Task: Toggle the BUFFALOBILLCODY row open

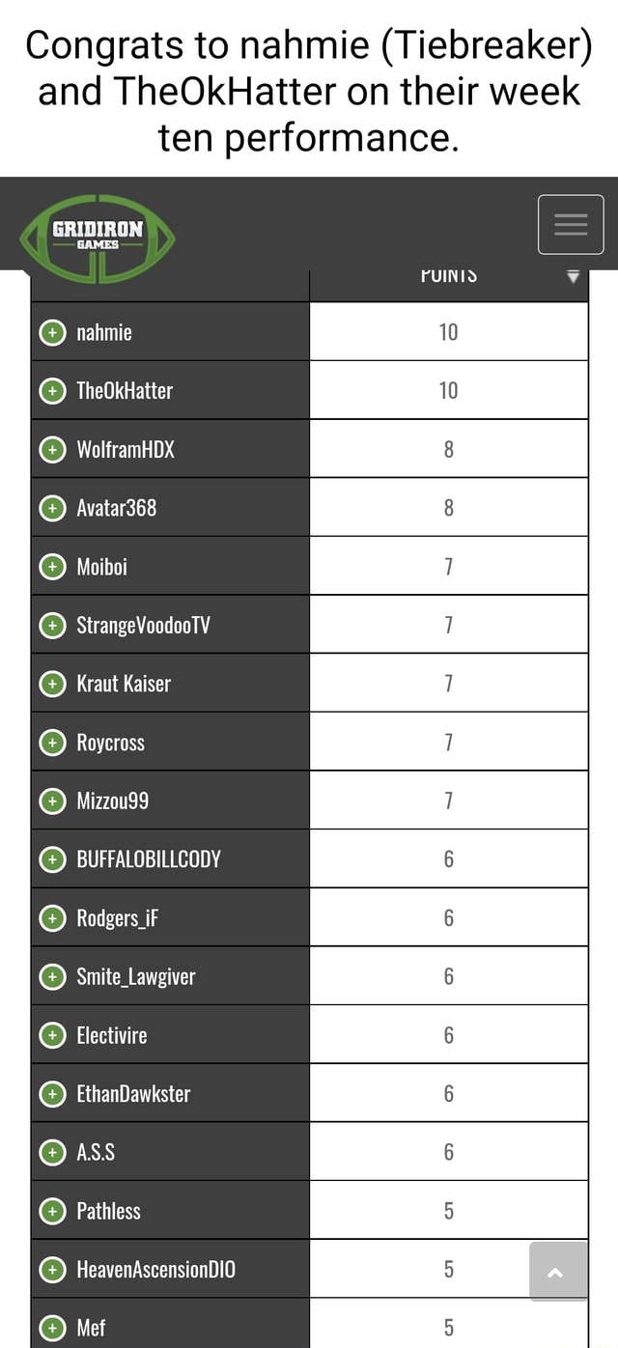Action: 52,858
